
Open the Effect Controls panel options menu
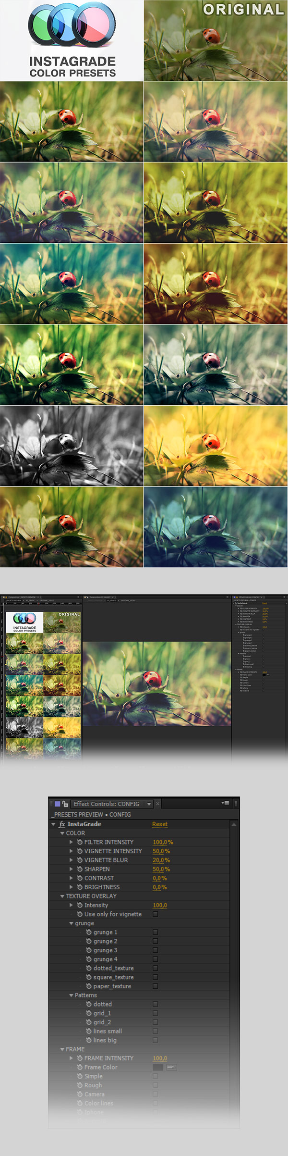(225, 803)
